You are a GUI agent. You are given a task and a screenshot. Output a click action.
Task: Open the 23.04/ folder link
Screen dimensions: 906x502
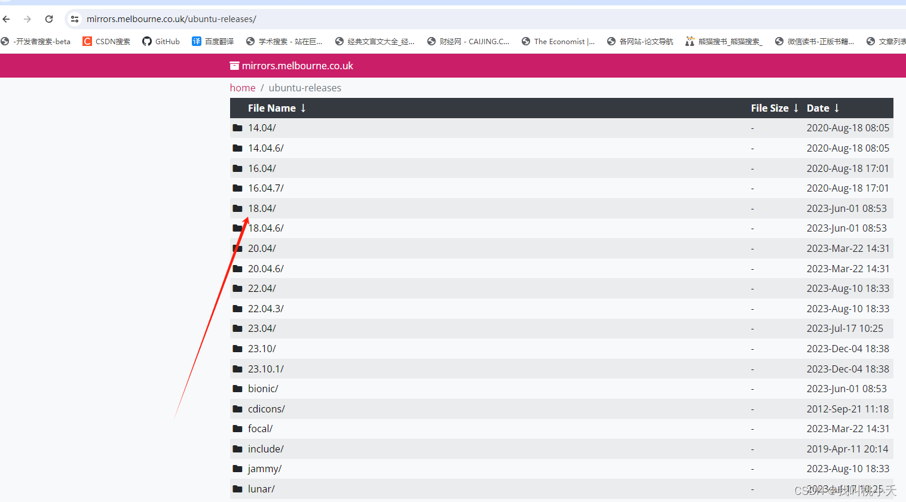click(262, 328)
